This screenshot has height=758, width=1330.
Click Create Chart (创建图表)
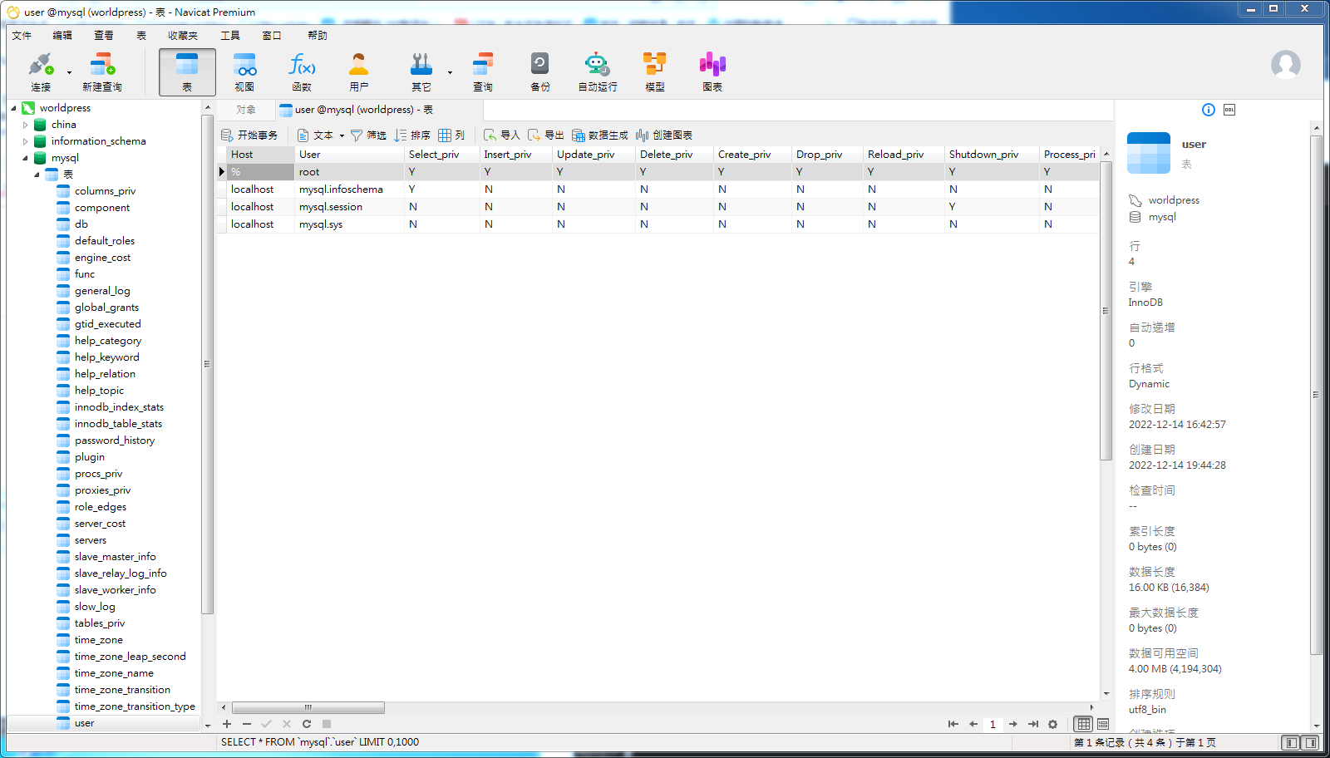click(x=664, y=135)
